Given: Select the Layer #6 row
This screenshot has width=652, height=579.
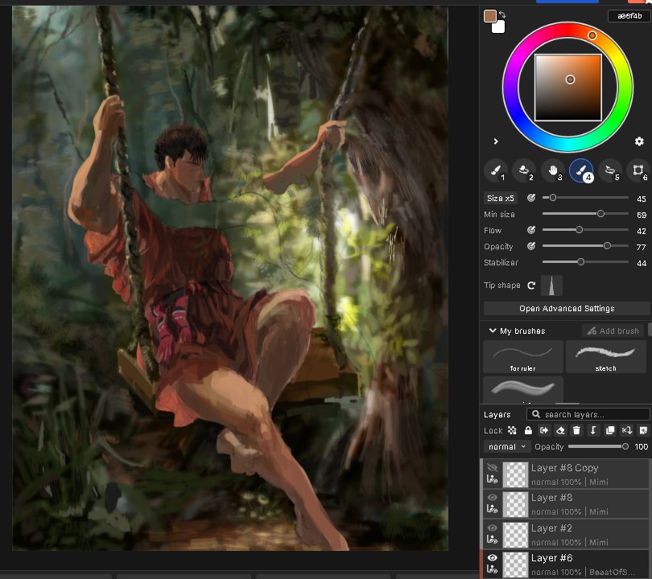Looking at the screenshot, I should point(566,565).
